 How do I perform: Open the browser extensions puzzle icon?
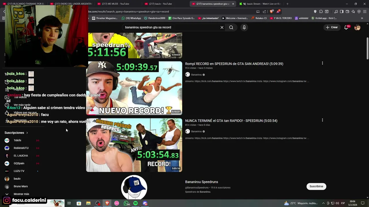pos(321,11)
